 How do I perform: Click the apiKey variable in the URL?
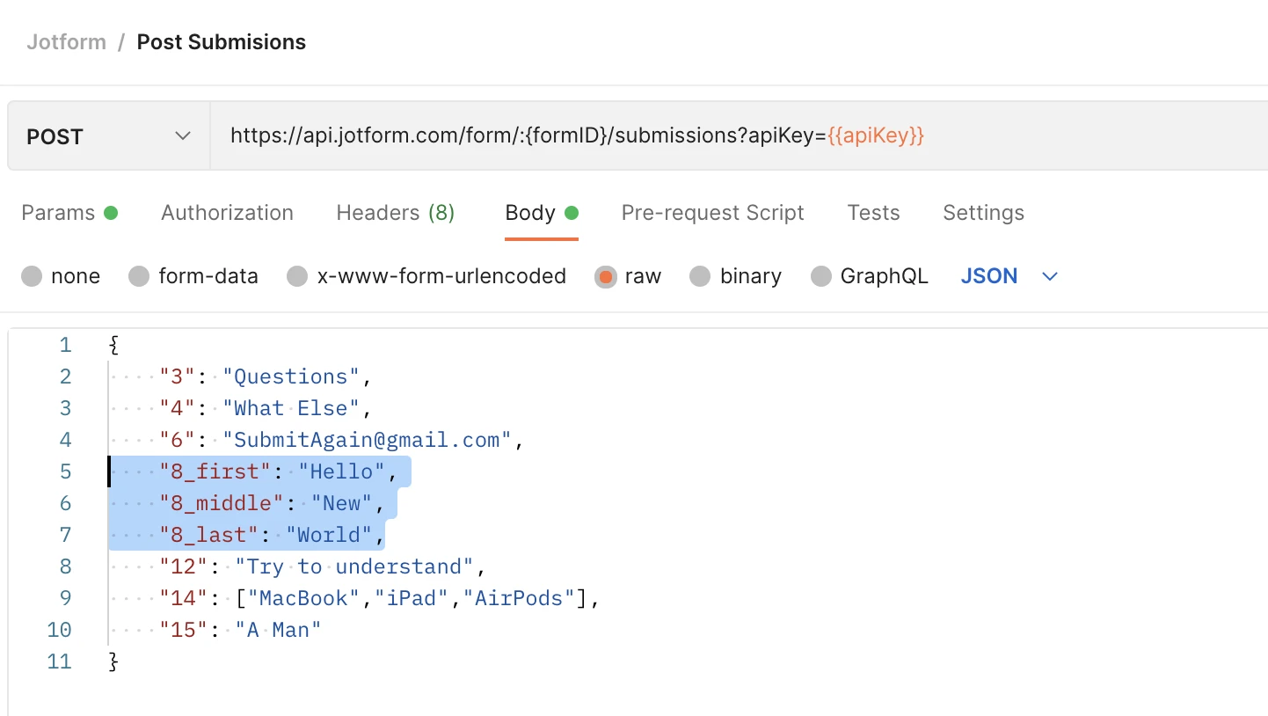(877, 135)
